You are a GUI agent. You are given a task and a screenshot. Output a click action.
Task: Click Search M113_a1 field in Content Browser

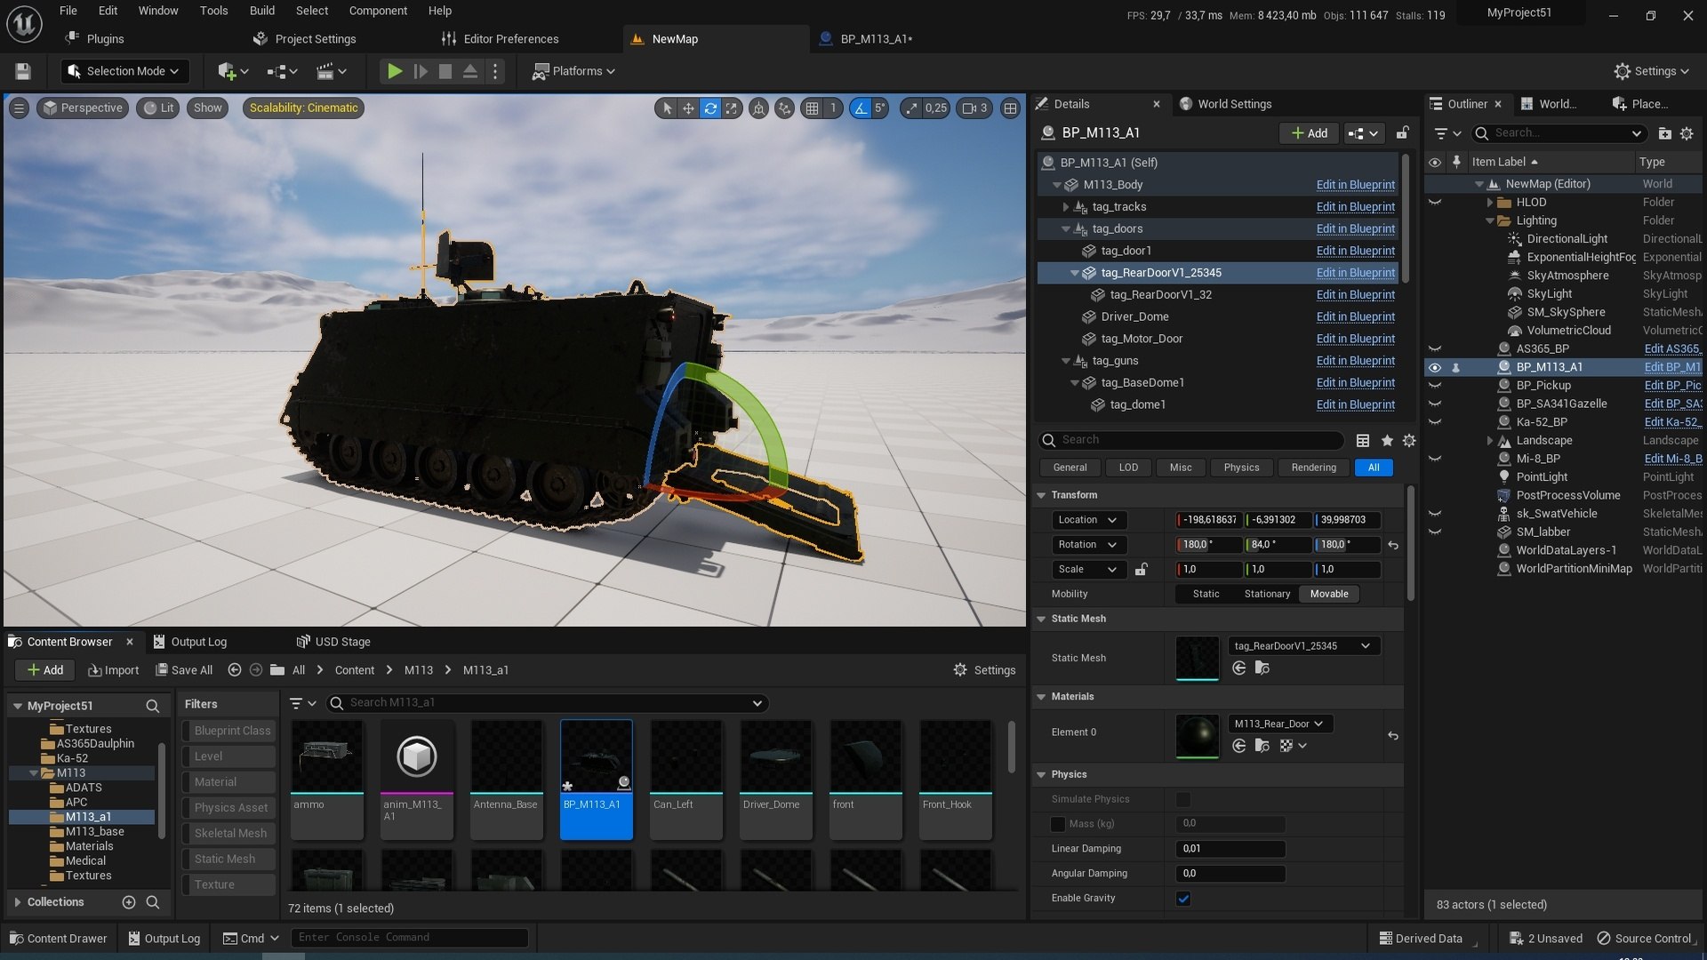(x=548, y=703)
